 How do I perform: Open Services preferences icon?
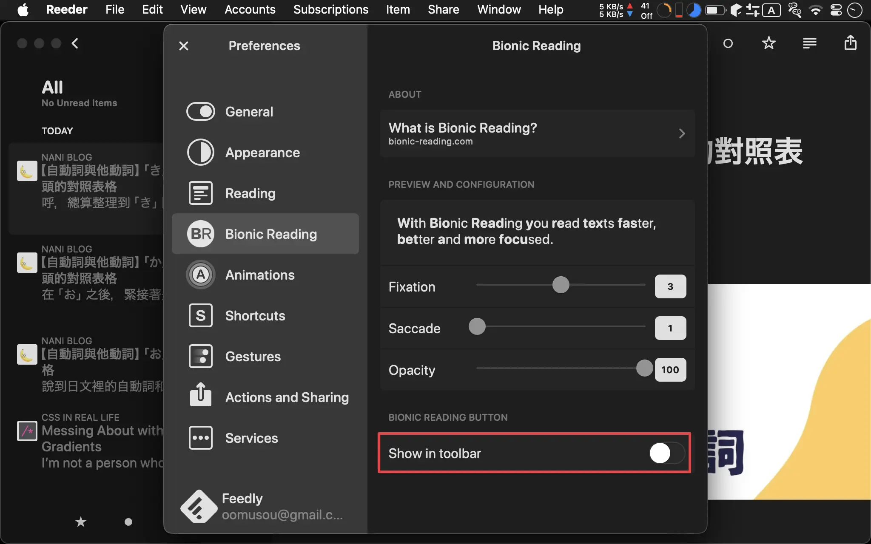click(200, 438)
